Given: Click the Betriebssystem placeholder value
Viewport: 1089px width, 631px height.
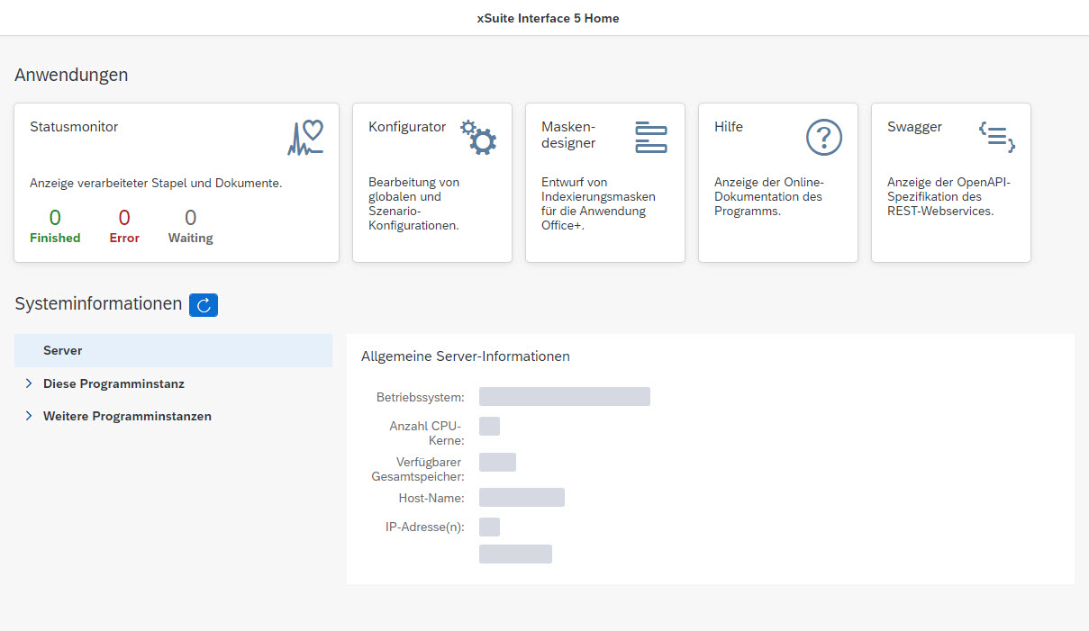Looking at the screenshot, I should click(564, 397).
